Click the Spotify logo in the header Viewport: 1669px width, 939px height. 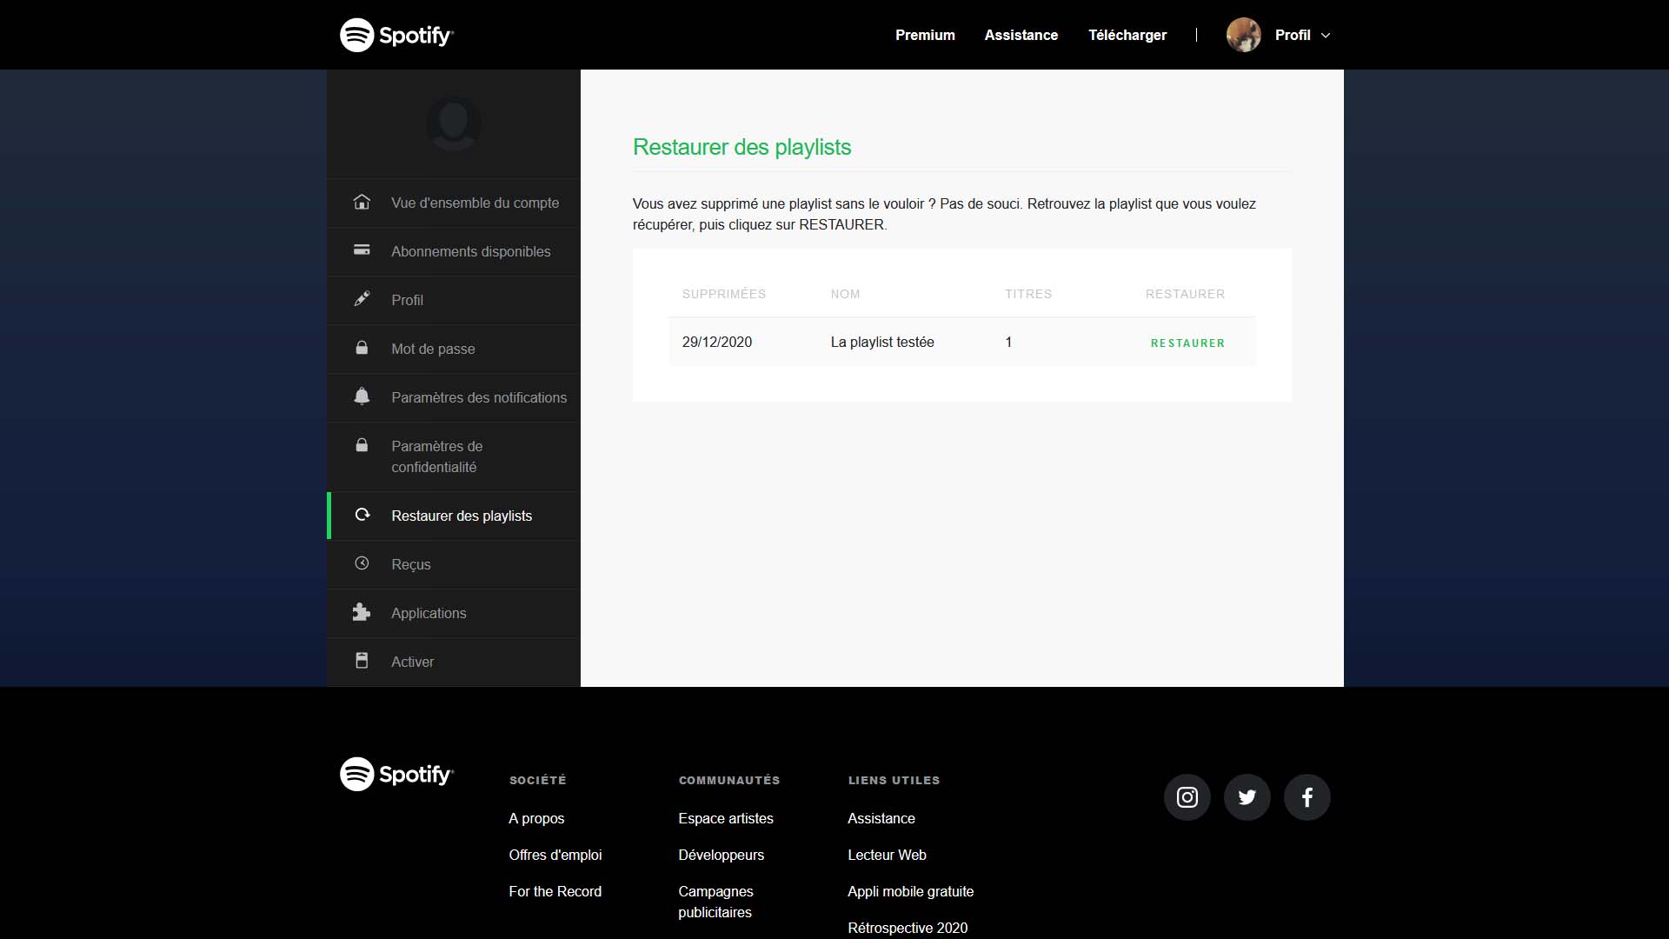pyautogui.click(x=396, y=35)
